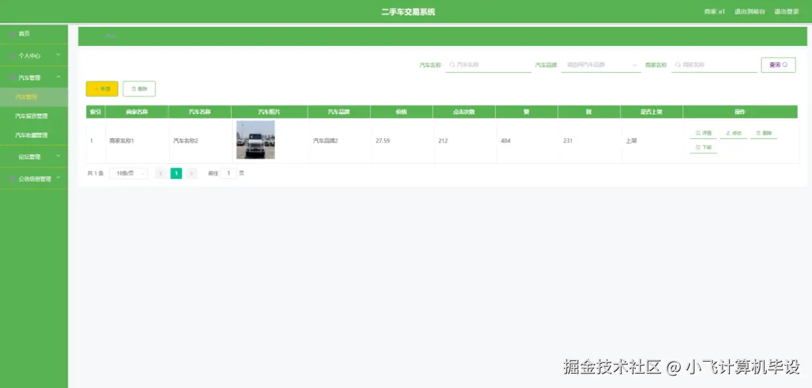Open the 10条/页 page-size dropdown

click(128, 172)
